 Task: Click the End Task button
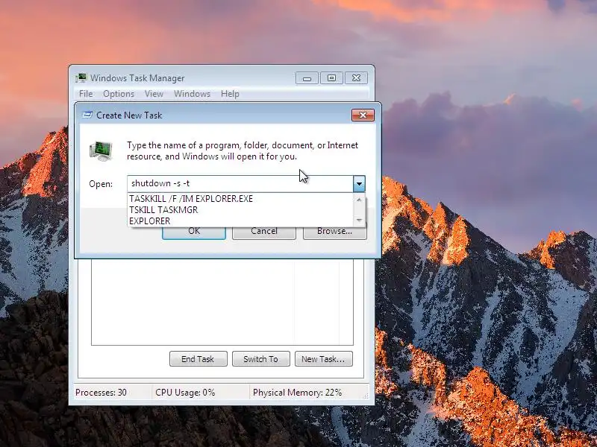[198, 359]
